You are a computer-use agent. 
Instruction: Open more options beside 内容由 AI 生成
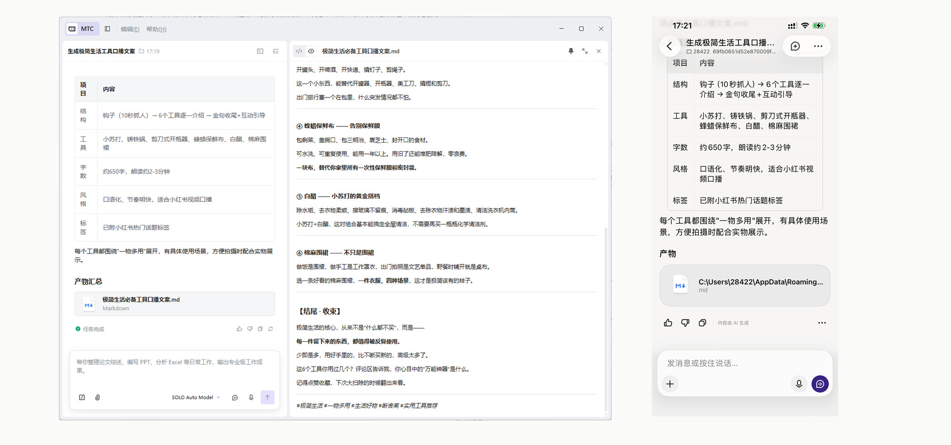pyautogui.click(x=822, y=323)
